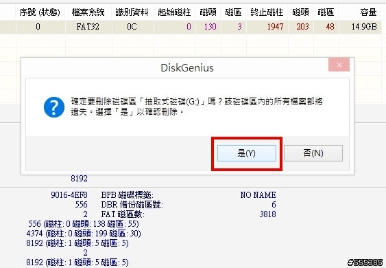Image resolution: width=386 pixels, height=268 pixels.
Task: Click the DBR 備份磁區號 label
Action: pyautogui.click(x=132, y=205)
